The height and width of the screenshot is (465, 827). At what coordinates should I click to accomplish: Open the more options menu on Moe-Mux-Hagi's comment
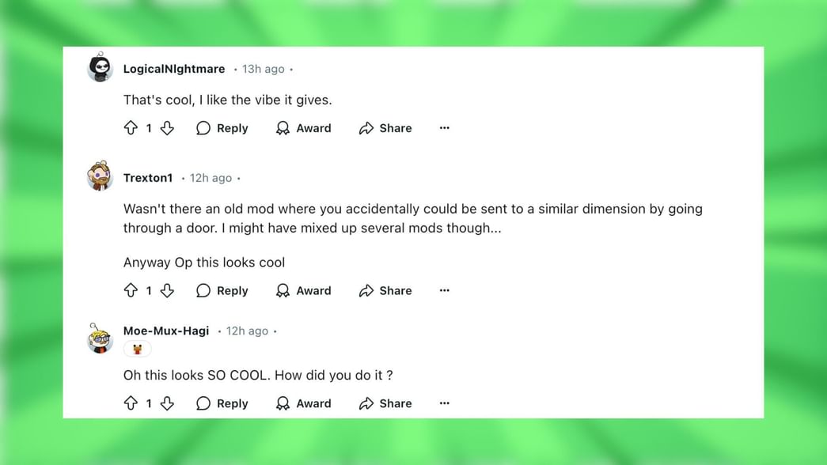coord(444,403)
